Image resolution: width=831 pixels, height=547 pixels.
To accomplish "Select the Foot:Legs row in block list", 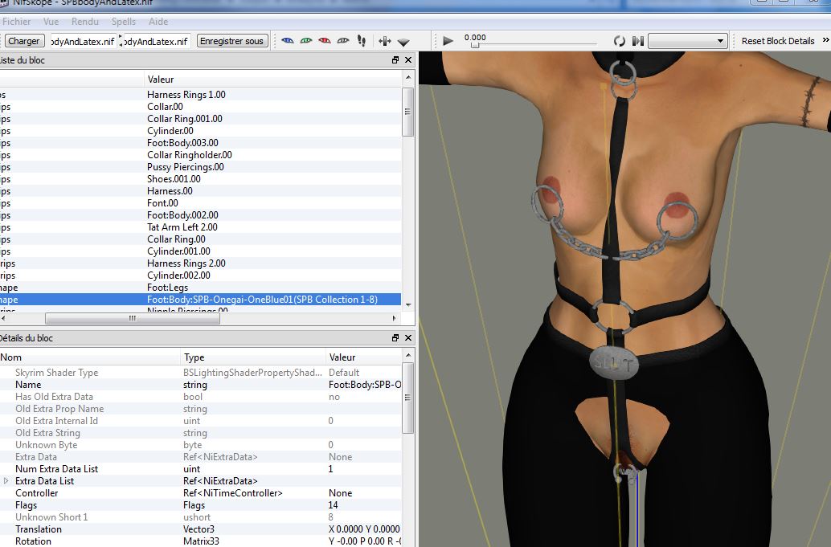I will pyautogui.click(x=175, y=288).
